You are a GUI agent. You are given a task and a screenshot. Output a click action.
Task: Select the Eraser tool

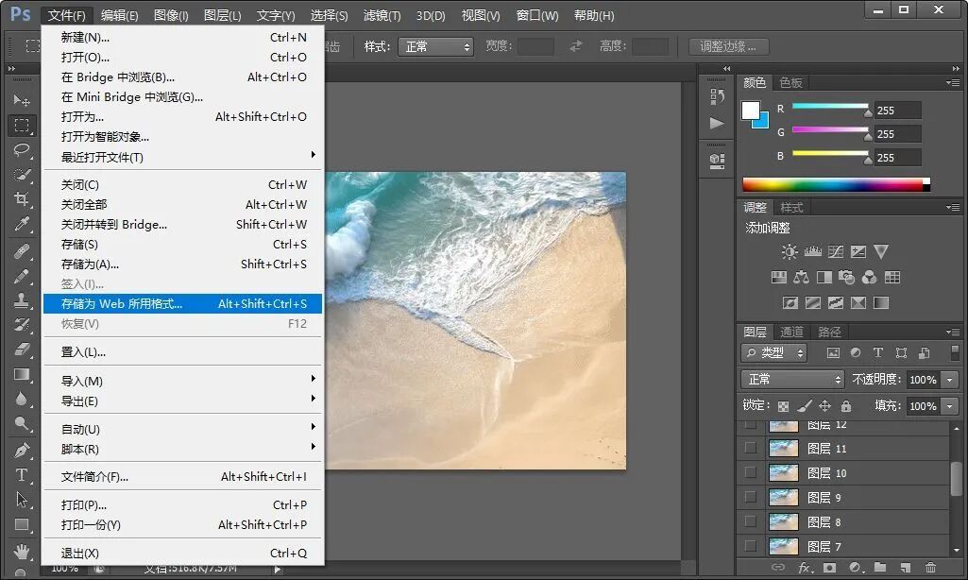22,349
